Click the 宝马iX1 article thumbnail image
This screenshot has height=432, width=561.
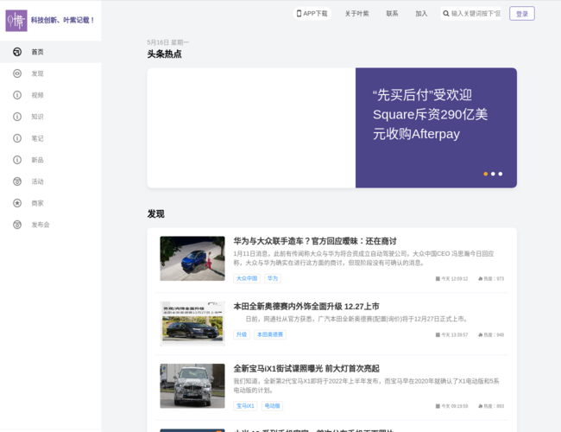click(x=192, y=385)
